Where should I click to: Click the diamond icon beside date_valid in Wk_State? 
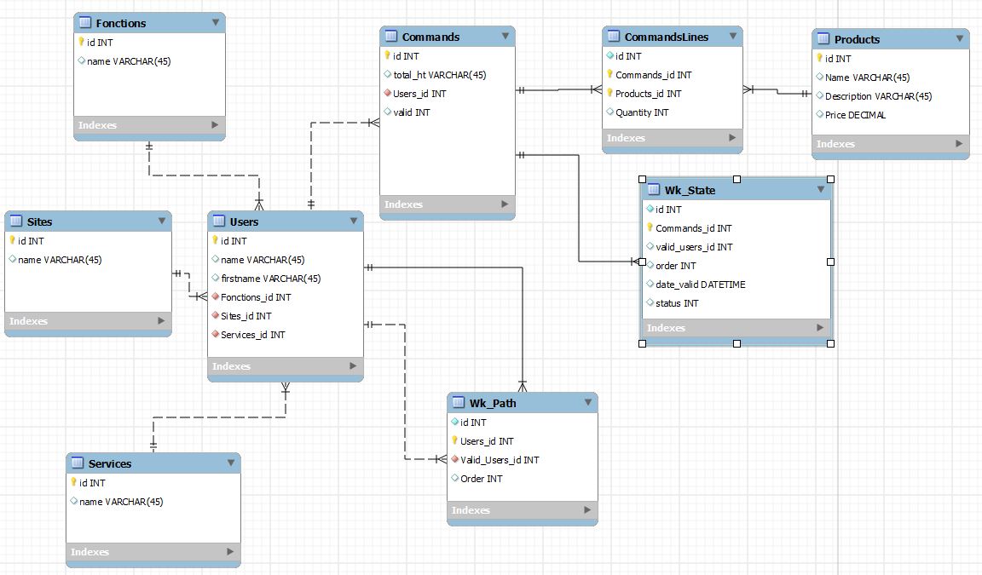click(650, 284)
